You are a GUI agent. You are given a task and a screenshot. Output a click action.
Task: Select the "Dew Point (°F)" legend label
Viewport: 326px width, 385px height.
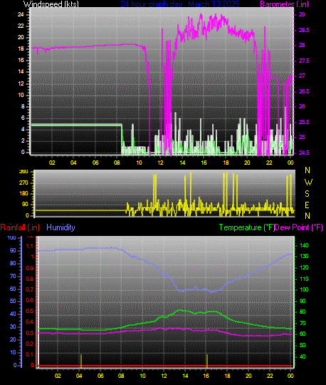[x=298, y=227]
